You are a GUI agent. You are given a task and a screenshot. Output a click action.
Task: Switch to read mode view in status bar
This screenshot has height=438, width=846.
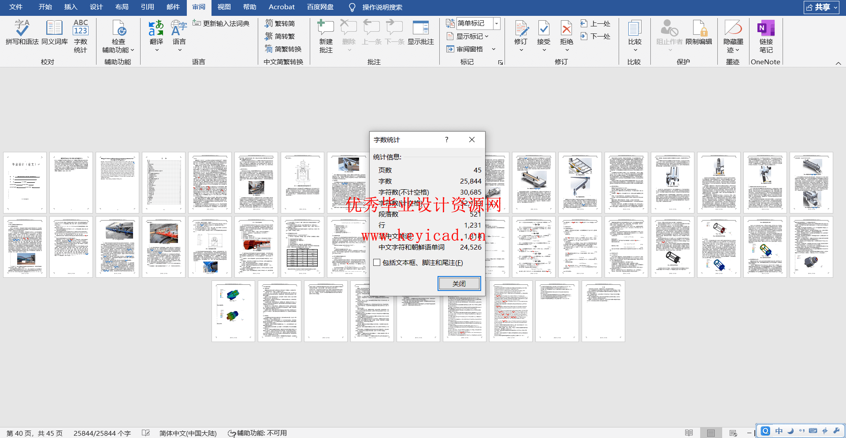pos(689,433)
